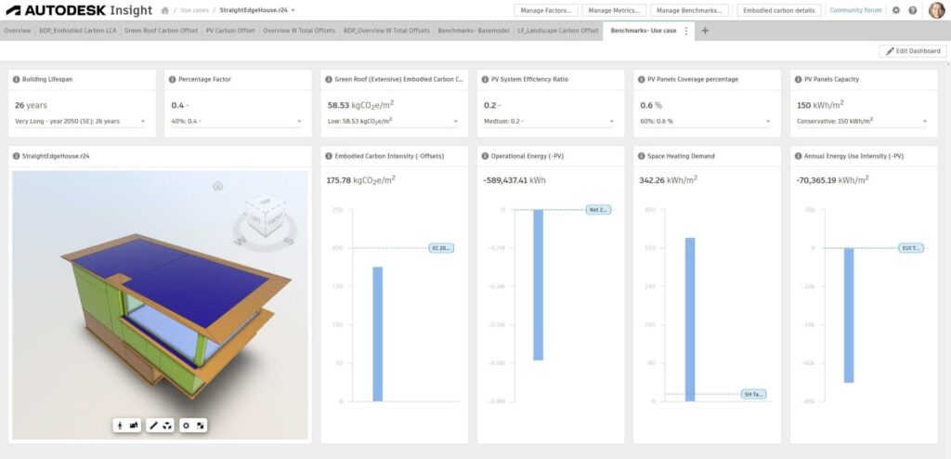This screenshot has width=951, height=459.
Task: Switch to the Green Roof Carbon Offset tab
Action: pos(161,31)
